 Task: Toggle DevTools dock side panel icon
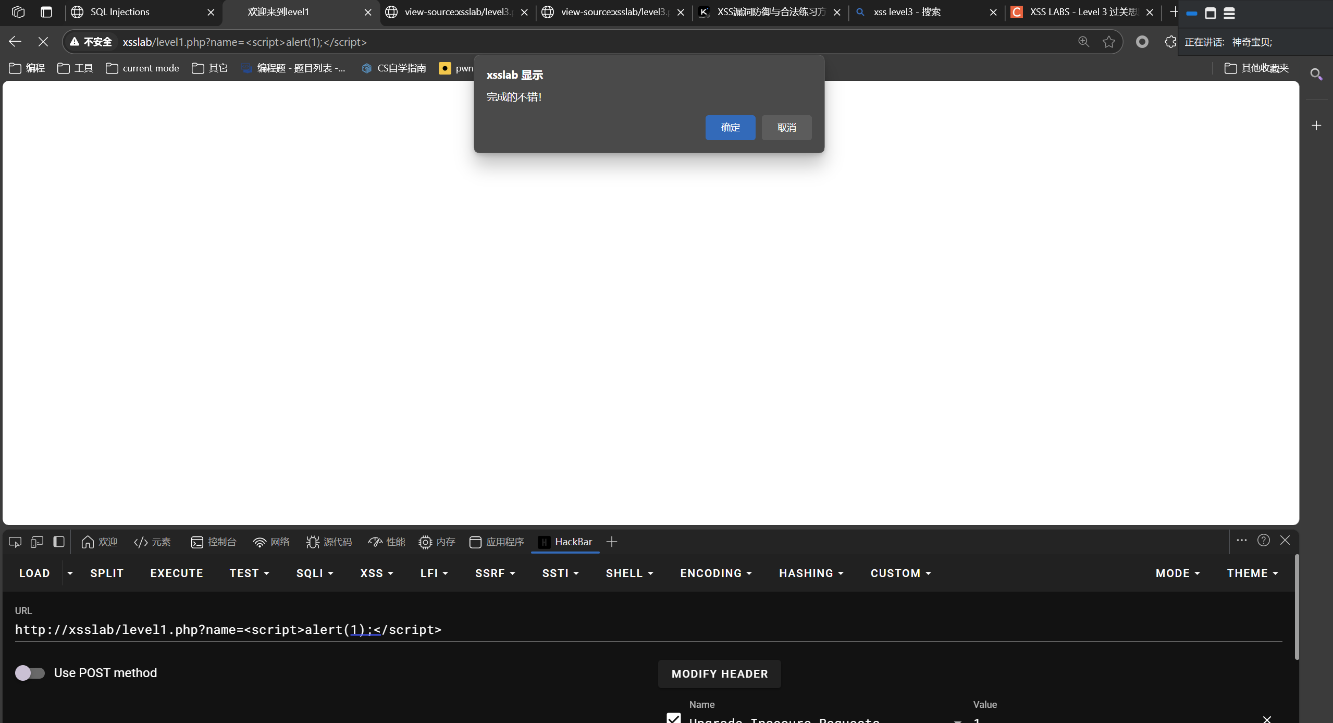click(59, 542)
